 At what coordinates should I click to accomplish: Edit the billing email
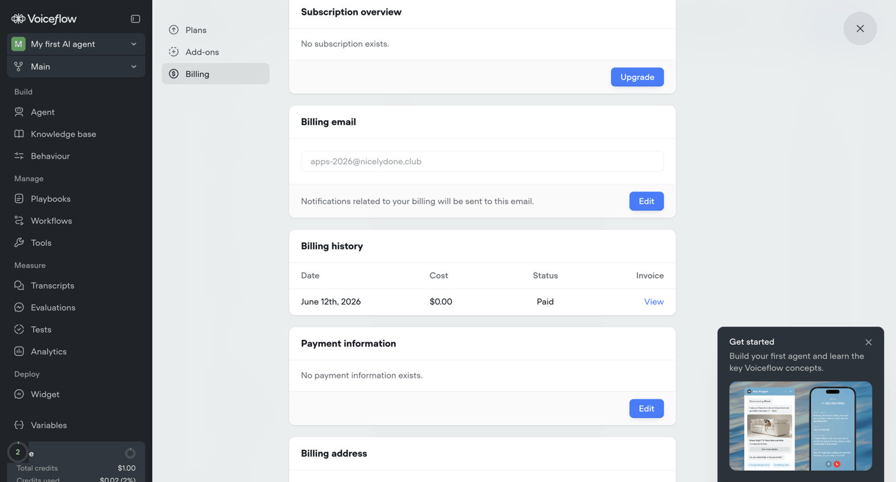pos(646,201)
